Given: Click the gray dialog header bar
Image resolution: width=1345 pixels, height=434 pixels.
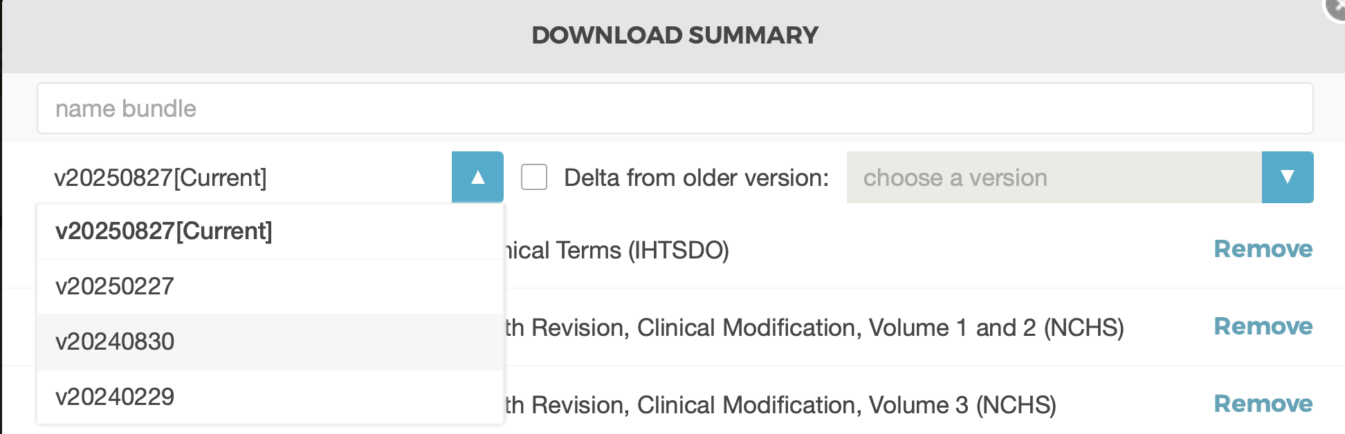Looking at the screenshot, I should (x=277, y=36).
